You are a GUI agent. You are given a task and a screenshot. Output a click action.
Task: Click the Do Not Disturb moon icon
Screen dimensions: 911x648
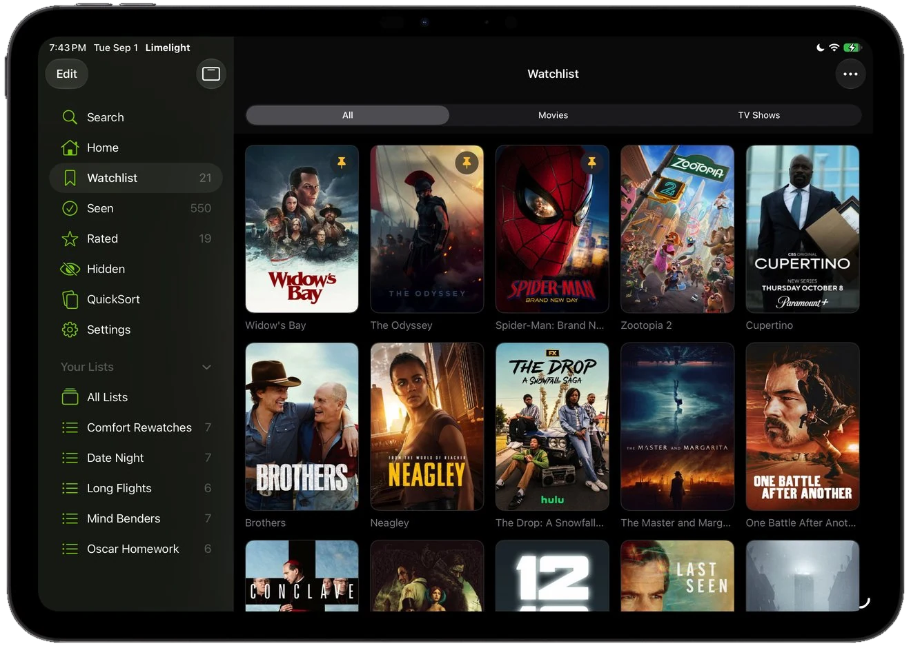click(x=820, y=48)
